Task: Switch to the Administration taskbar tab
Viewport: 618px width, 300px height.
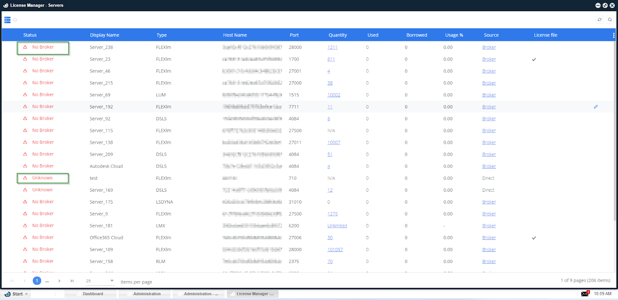Action: [147, 294]
